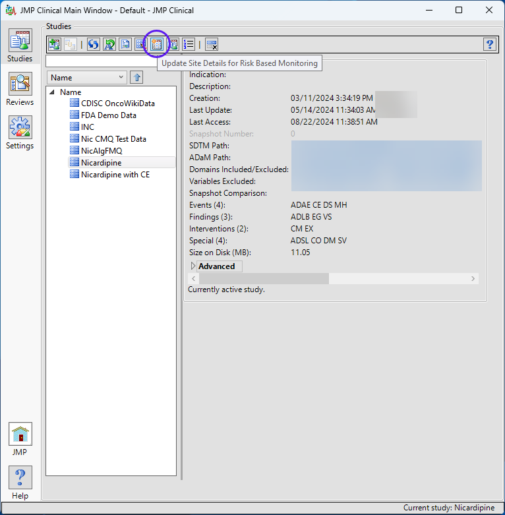Click the blue circular arrows refresh icon
505x515 pixels.
click(93, 44)
